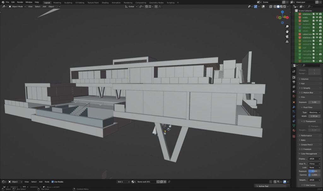323x191 pixels.
Task: Click Node in the shader editor header
Action: (47, 182)
